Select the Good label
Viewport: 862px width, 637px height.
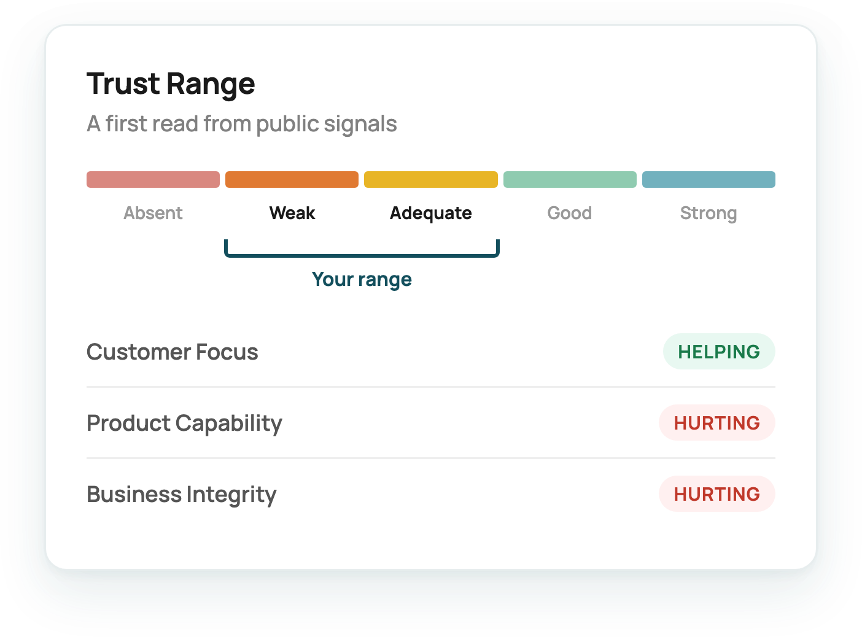tap(570, 213)
